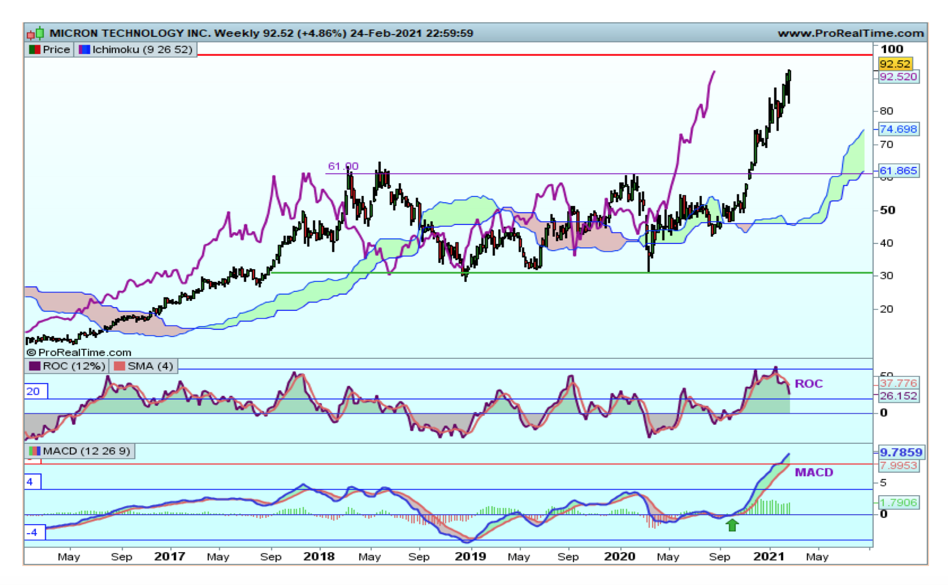Click the 2017 label on time axis
Image resolution: width=948 pixels, height=585 pixels.
click(169, 557)
